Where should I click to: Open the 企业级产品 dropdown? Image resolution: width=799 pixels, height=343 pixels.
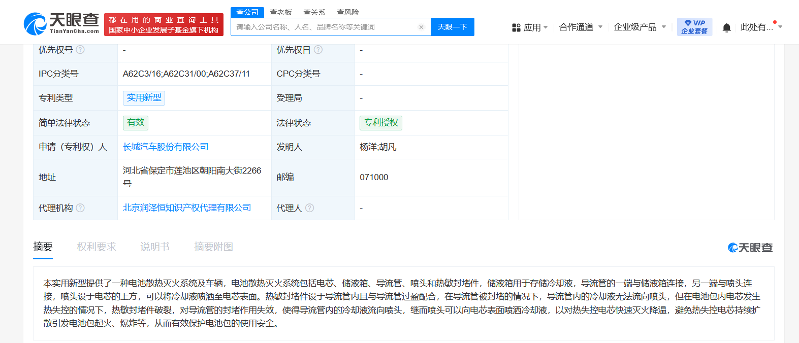(640, 27)
